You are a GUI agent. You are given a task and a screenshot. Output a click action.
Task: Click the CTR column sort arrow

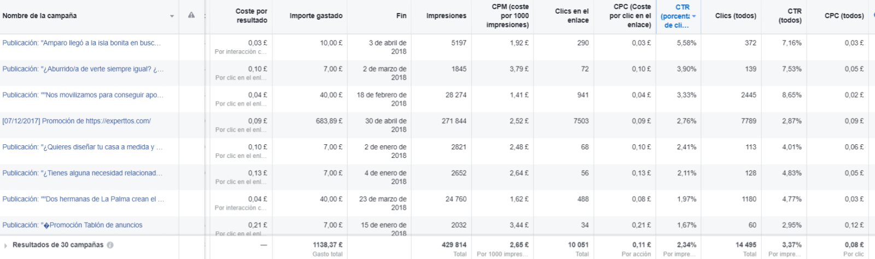(x=694, y=16)
